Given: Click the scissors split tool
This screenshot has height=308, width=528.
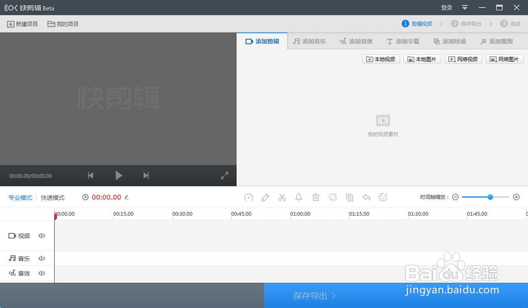Looking at the screenshot, I should tap(282, 197).
